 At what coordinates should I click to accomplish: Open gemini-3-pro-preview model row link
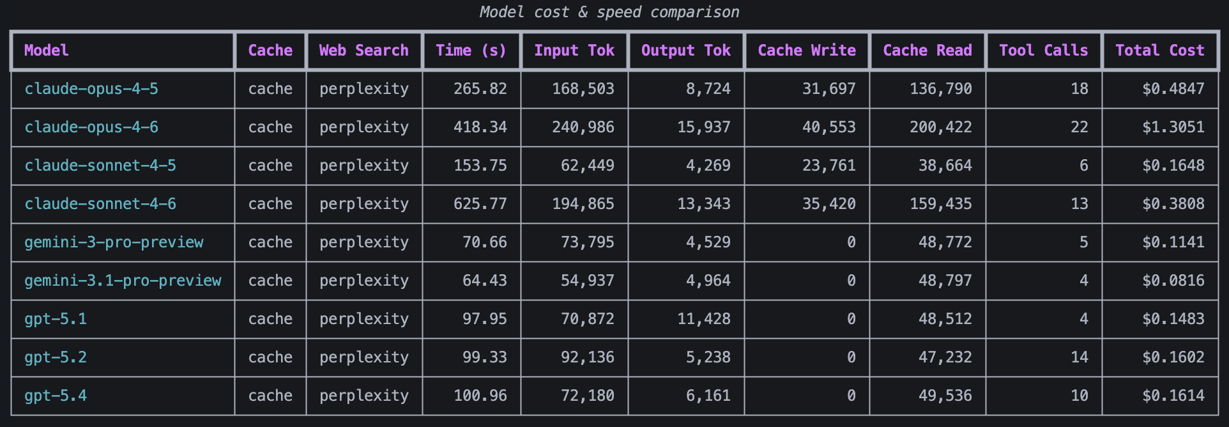114,242
